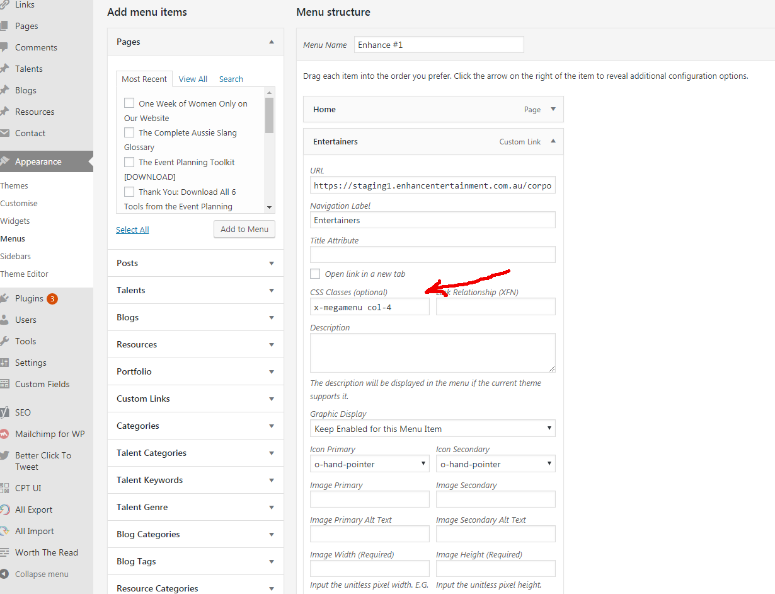Click the pages list scrollbar thumb

coord(269,115)
